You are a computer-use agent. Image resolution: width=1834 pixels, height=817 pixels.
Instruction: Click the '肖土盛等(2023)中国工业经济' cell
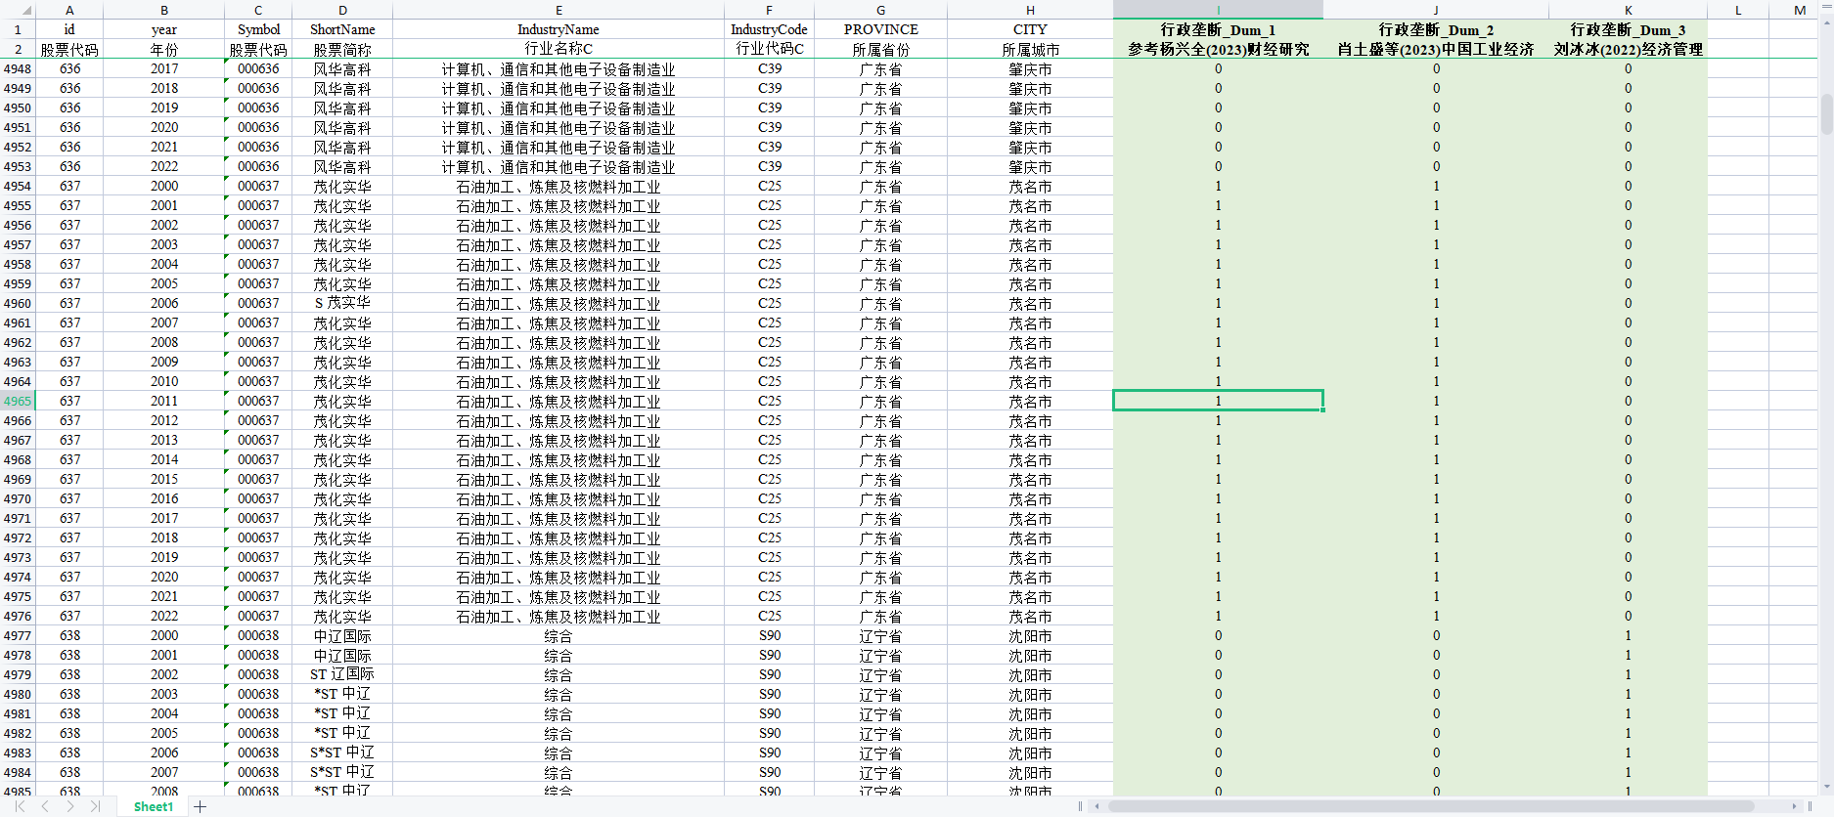coord(1436,49)
